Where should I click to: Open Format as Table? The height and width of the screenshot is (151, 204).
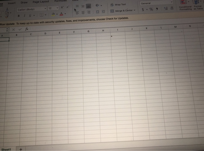(198, 5)
